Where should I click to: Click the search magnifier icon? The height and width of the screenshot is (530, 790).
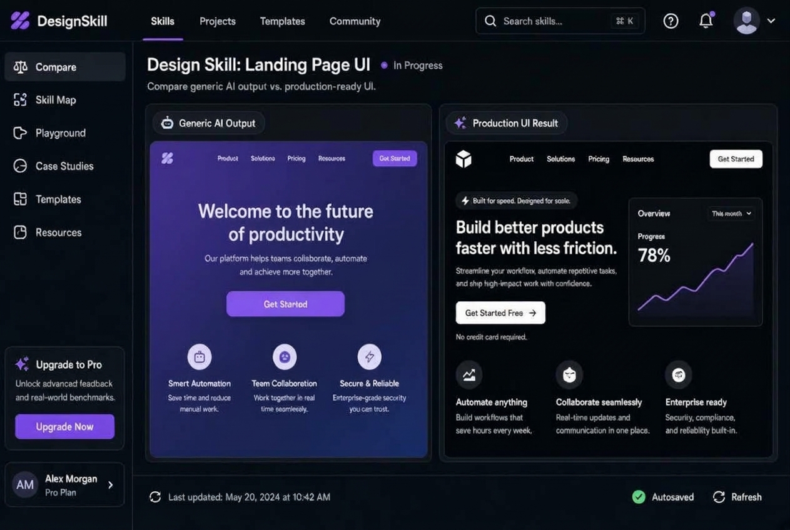(x=490, y=21)
